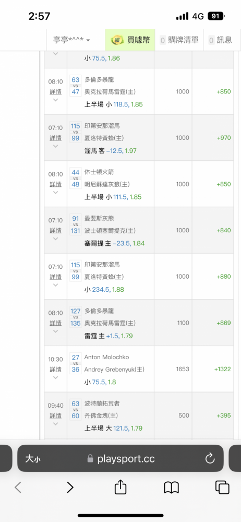Open 詳情 link for 小 234.5 bet row
The image size is (241, 522).
[56, 277]
